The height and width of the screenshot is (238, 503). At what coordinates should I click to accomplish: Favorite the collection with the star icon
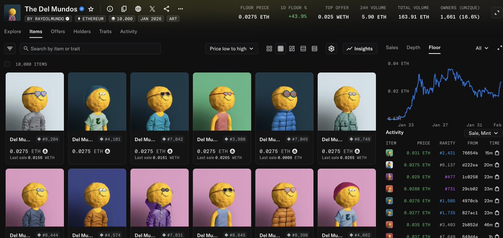click(91, 9)
